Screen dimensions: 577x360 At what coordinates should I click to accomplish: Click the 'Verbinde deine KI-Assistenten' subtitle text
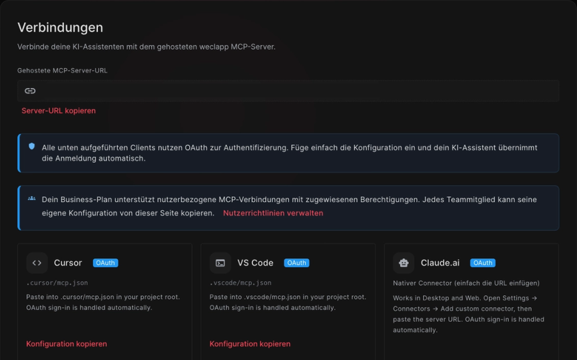146,47
